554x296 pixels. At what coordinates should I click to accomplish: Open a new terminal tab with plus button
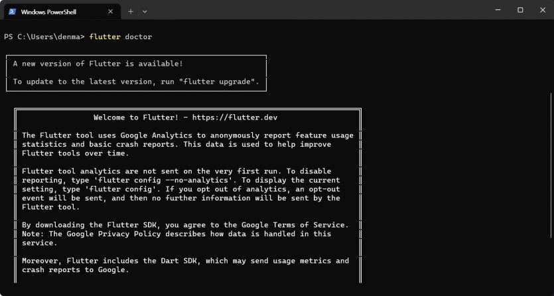coord(131,11)
